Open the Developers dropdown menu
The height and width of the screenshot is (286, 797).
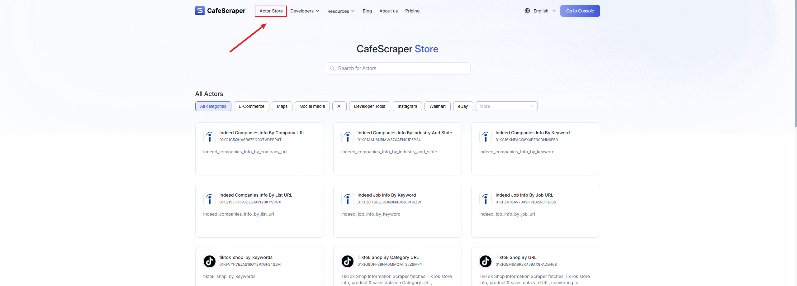305,11
